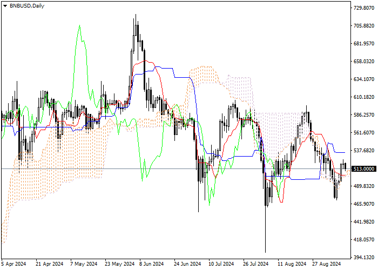Select the current price label 513.0000
This screenshot has width=378, height=270.
click(x=364, y=168)
